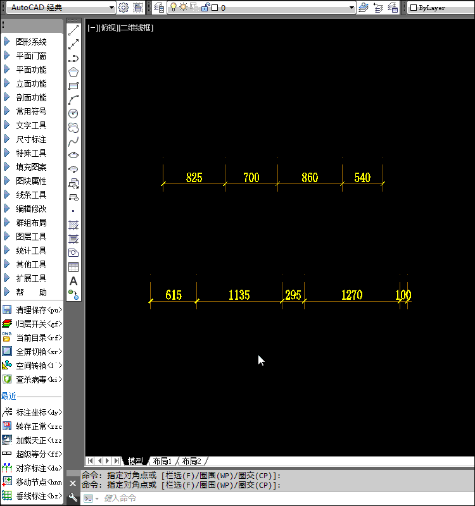The image size is (475, 506).
Task: Run 归层开关<gf> command
Action: click(x=32, y=324)
